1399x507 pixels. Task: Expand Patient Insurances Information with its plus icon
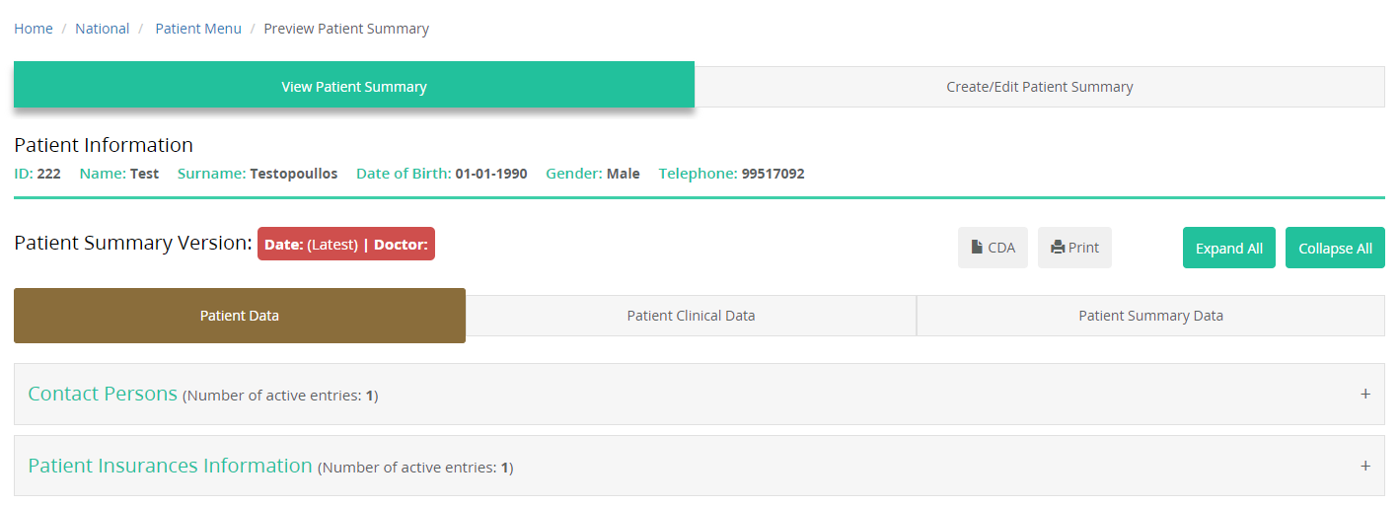pyautogui.click(x=1365, y=466)
